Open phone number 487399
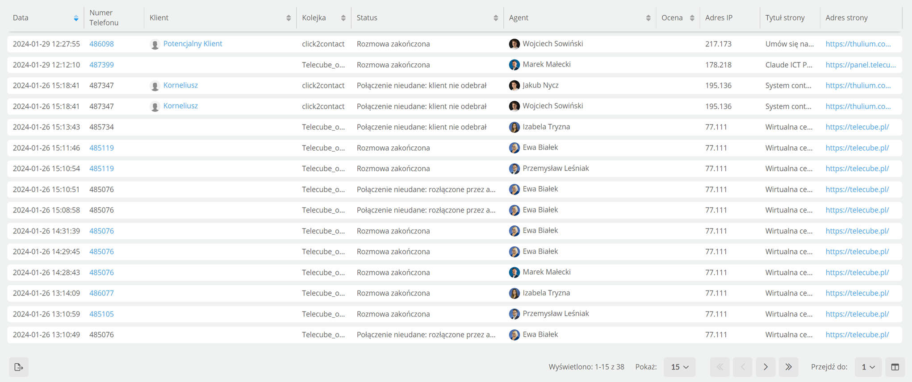Image resolution: width=912 pixels, height=382 pixels. (x=101, y=65)
